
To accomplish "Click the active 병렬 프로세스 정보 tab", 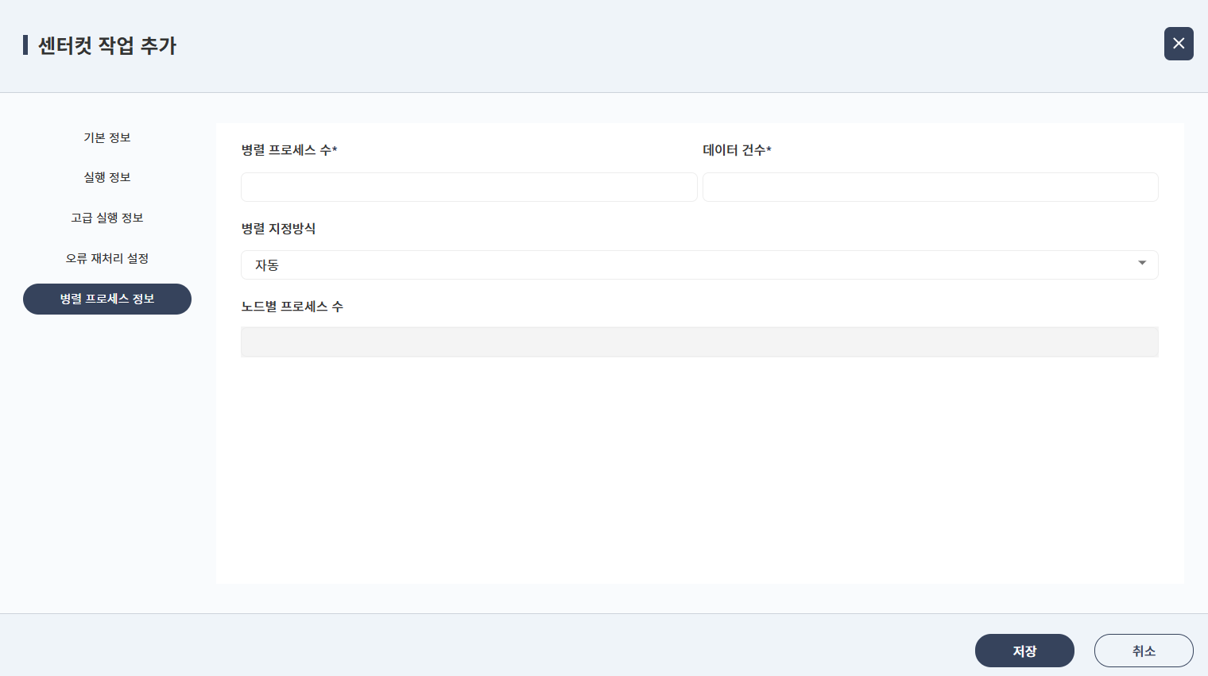I will tap(107, 299).
